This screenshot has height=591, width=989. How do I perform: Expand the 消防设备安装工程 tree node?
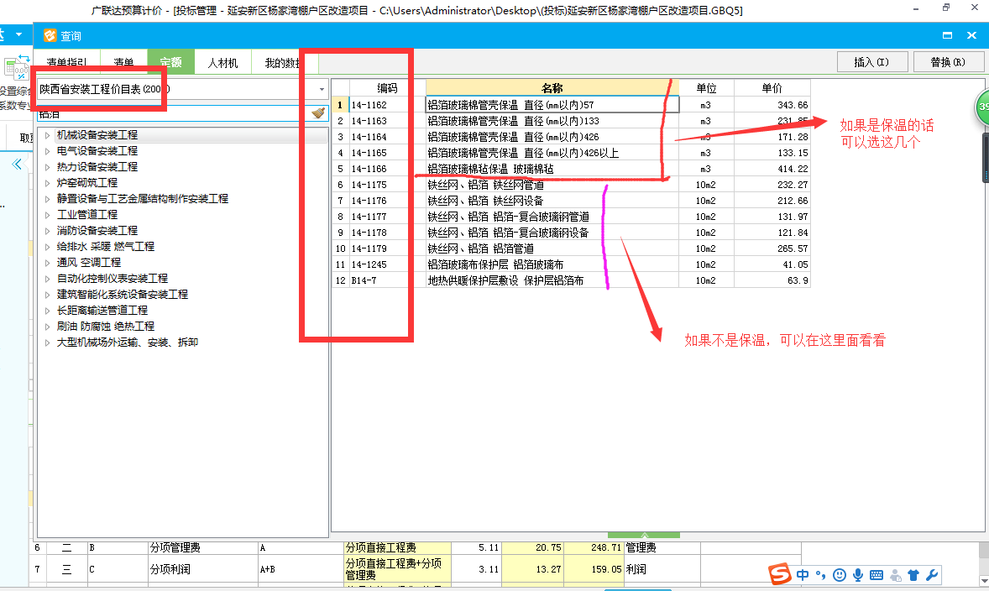tap(47, 230)
